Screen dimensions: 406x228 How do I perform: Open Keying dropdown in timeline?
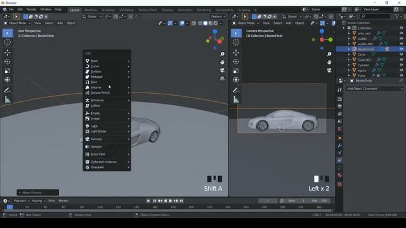point(39,201)
